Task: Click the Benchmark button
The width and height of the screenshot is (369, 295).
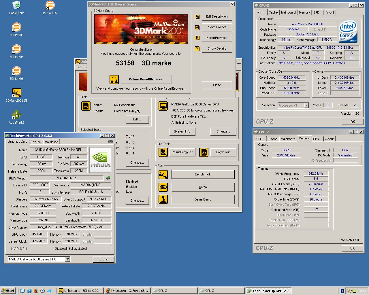Action: pos(203,174)
